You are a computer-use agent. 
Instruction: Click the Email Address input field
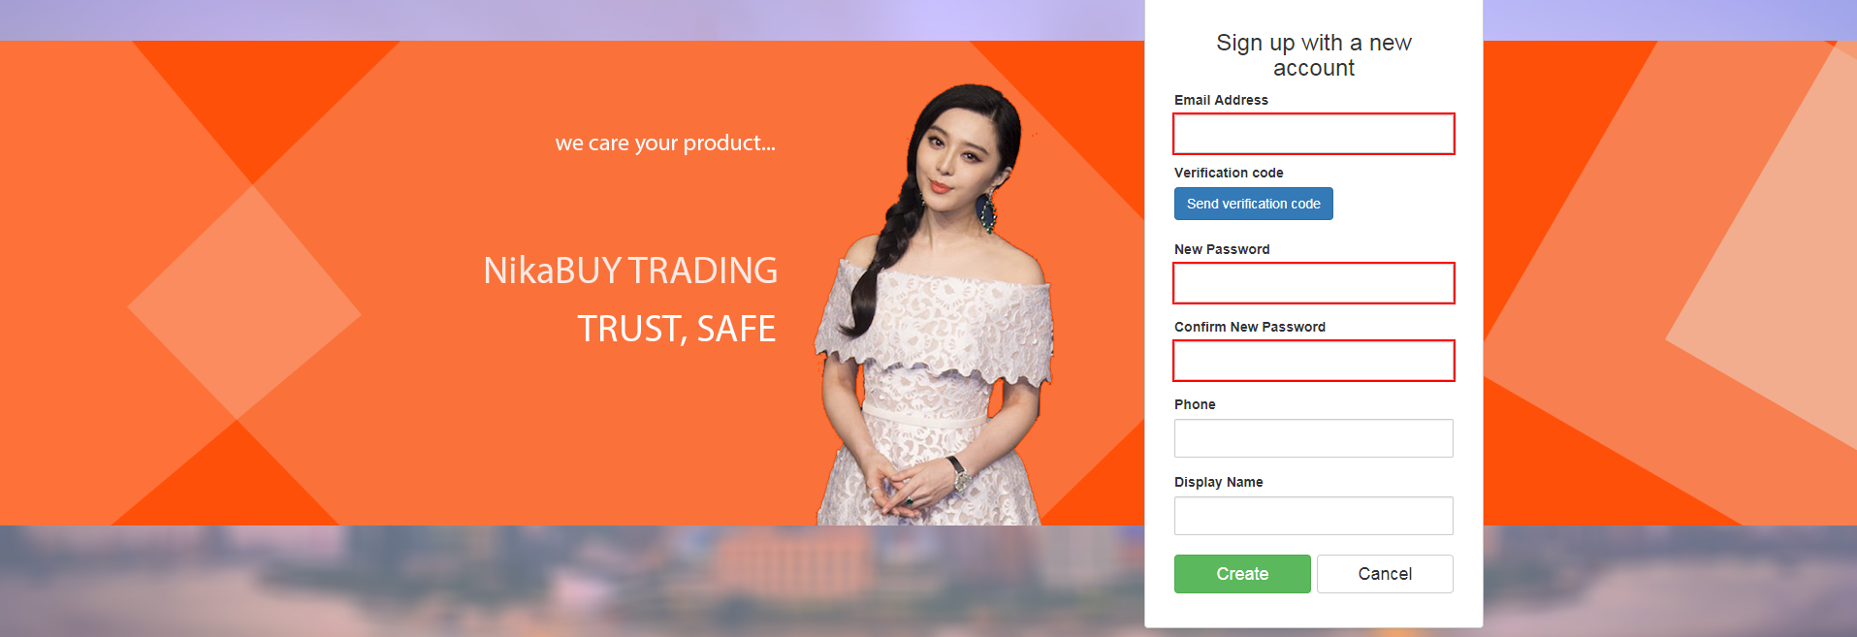click(1314, 134)
